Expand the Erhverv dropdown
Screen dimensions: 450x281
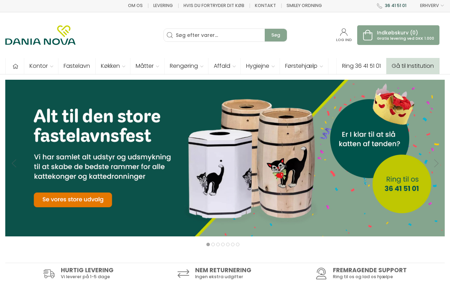click(432, 6)
